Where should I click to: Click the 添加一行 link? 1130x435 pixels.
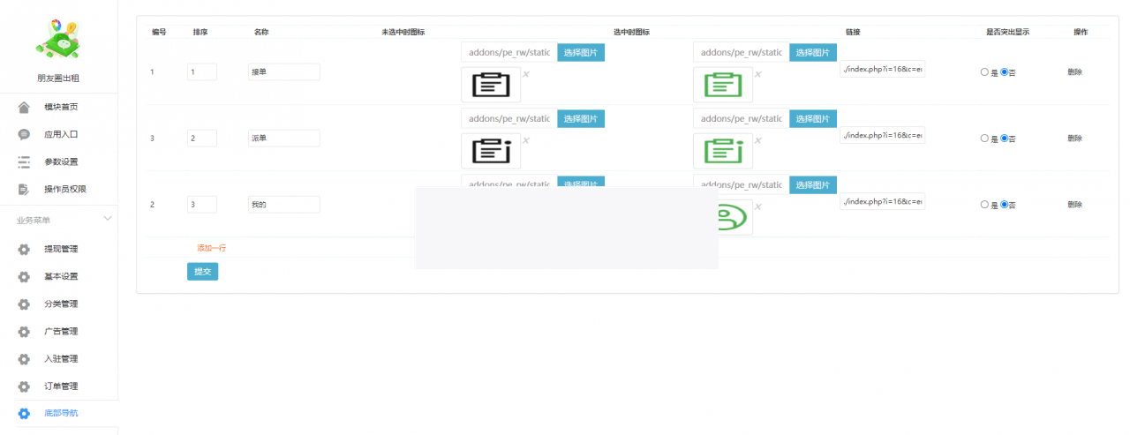coord(211,248)
